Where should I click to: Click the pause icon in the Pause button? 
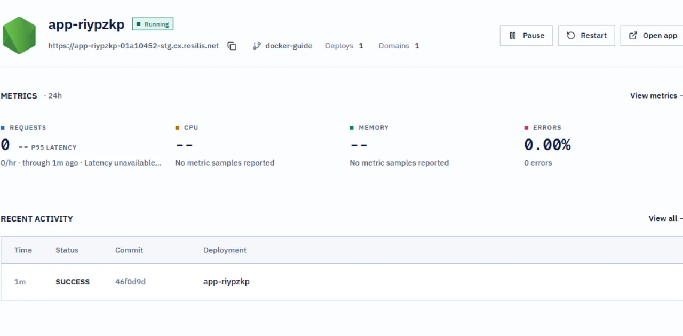tap(513, 36)
